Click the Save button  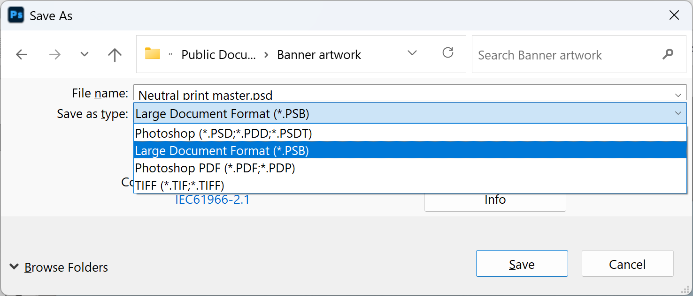click(522, 264)
